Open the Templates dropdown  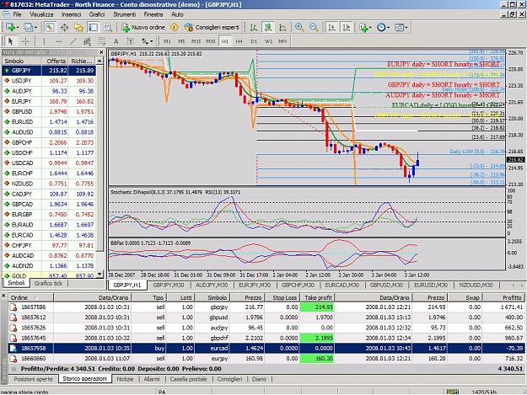pyautogui.click(x=406, y=28)
